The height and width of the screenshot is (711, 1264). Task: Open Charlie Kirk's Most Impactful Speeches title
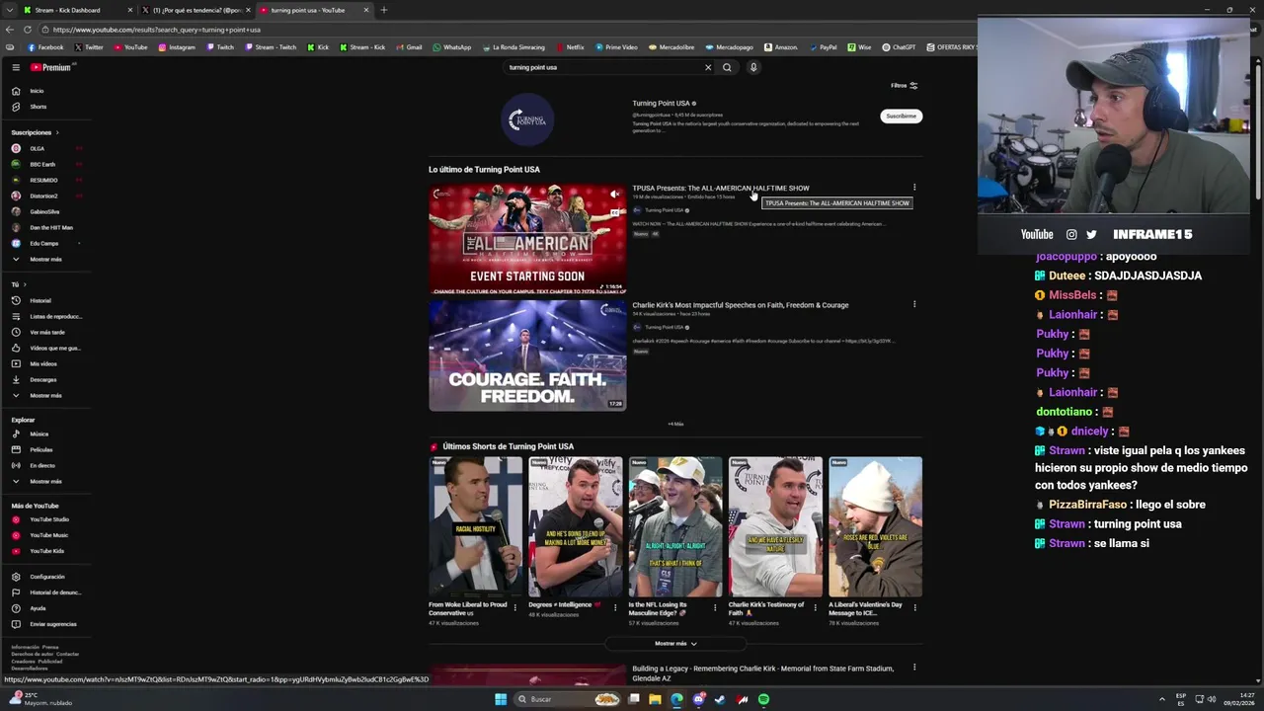(741, 305)
